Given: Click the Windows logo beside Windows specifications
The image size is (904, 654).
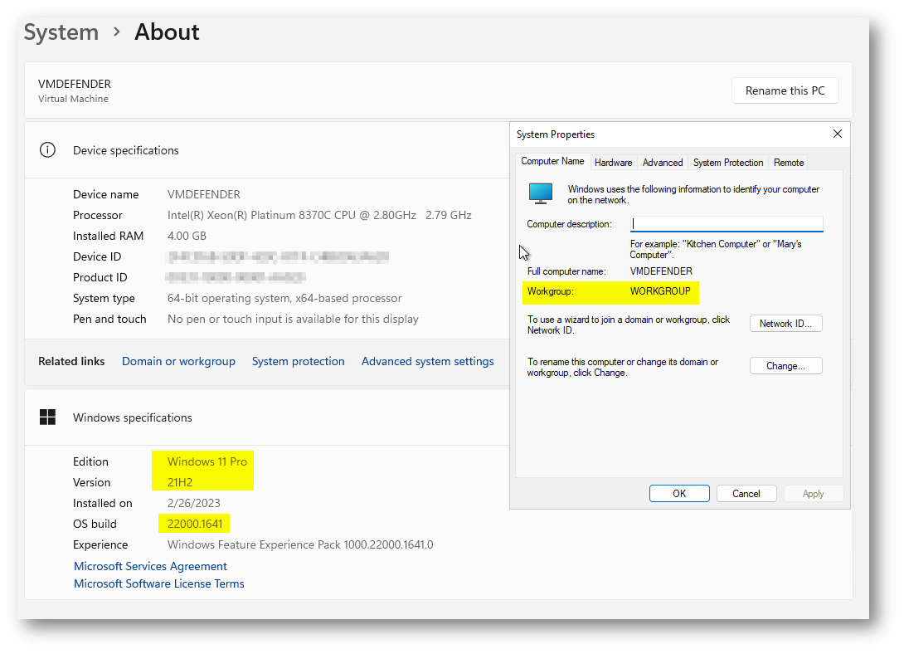Looking at the screenshot, I should pos(47,417).
